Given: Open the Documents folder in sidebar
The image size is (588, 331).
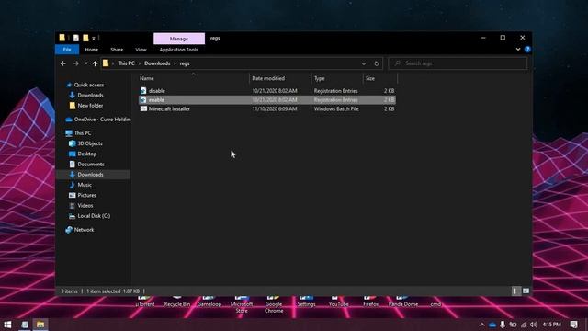Looking at the screenshot, I should 90,164.
